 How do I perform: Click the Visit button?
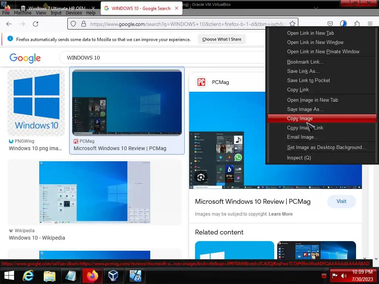click(x=341, y=202)
